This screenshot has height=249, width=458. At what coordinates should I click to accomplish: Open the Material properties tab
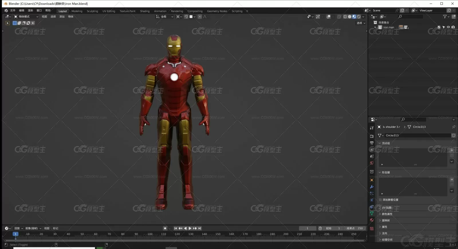pos(371,220)
